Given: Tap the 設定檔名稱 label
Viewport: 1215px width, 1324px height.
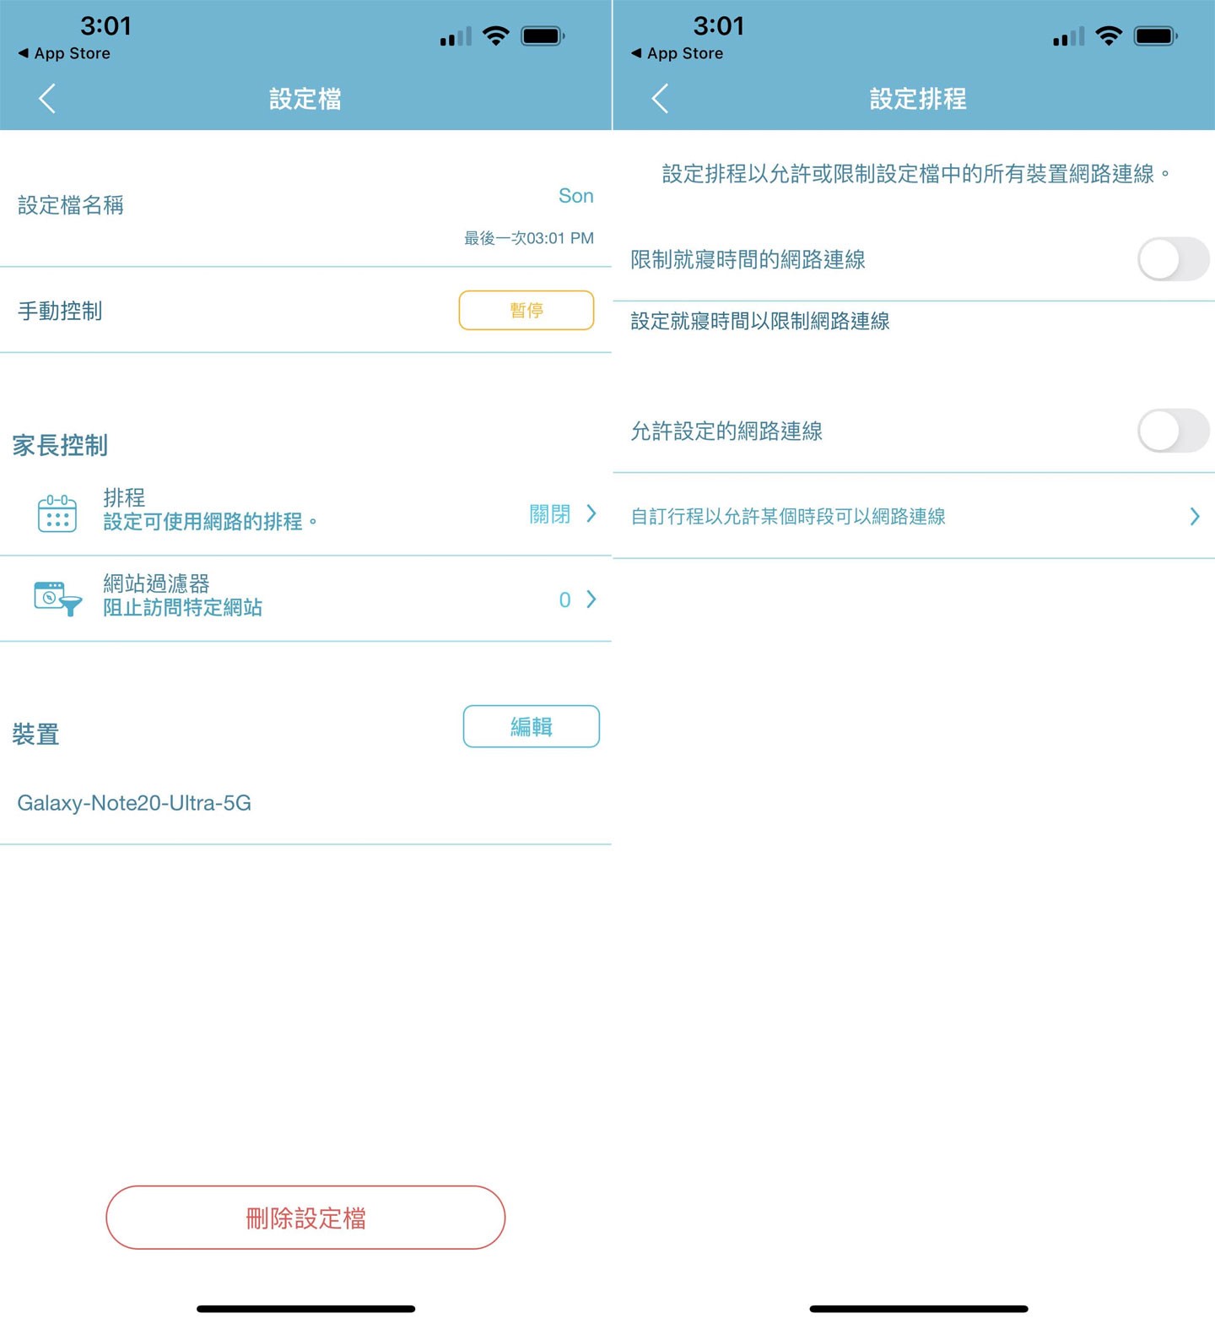Looking at the screenshot, I should (x=71, y=205).
